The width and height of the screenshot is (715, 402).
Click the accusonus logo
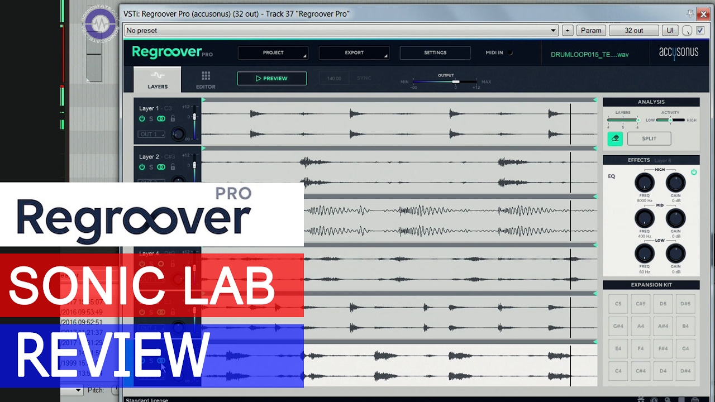[679, 52]
